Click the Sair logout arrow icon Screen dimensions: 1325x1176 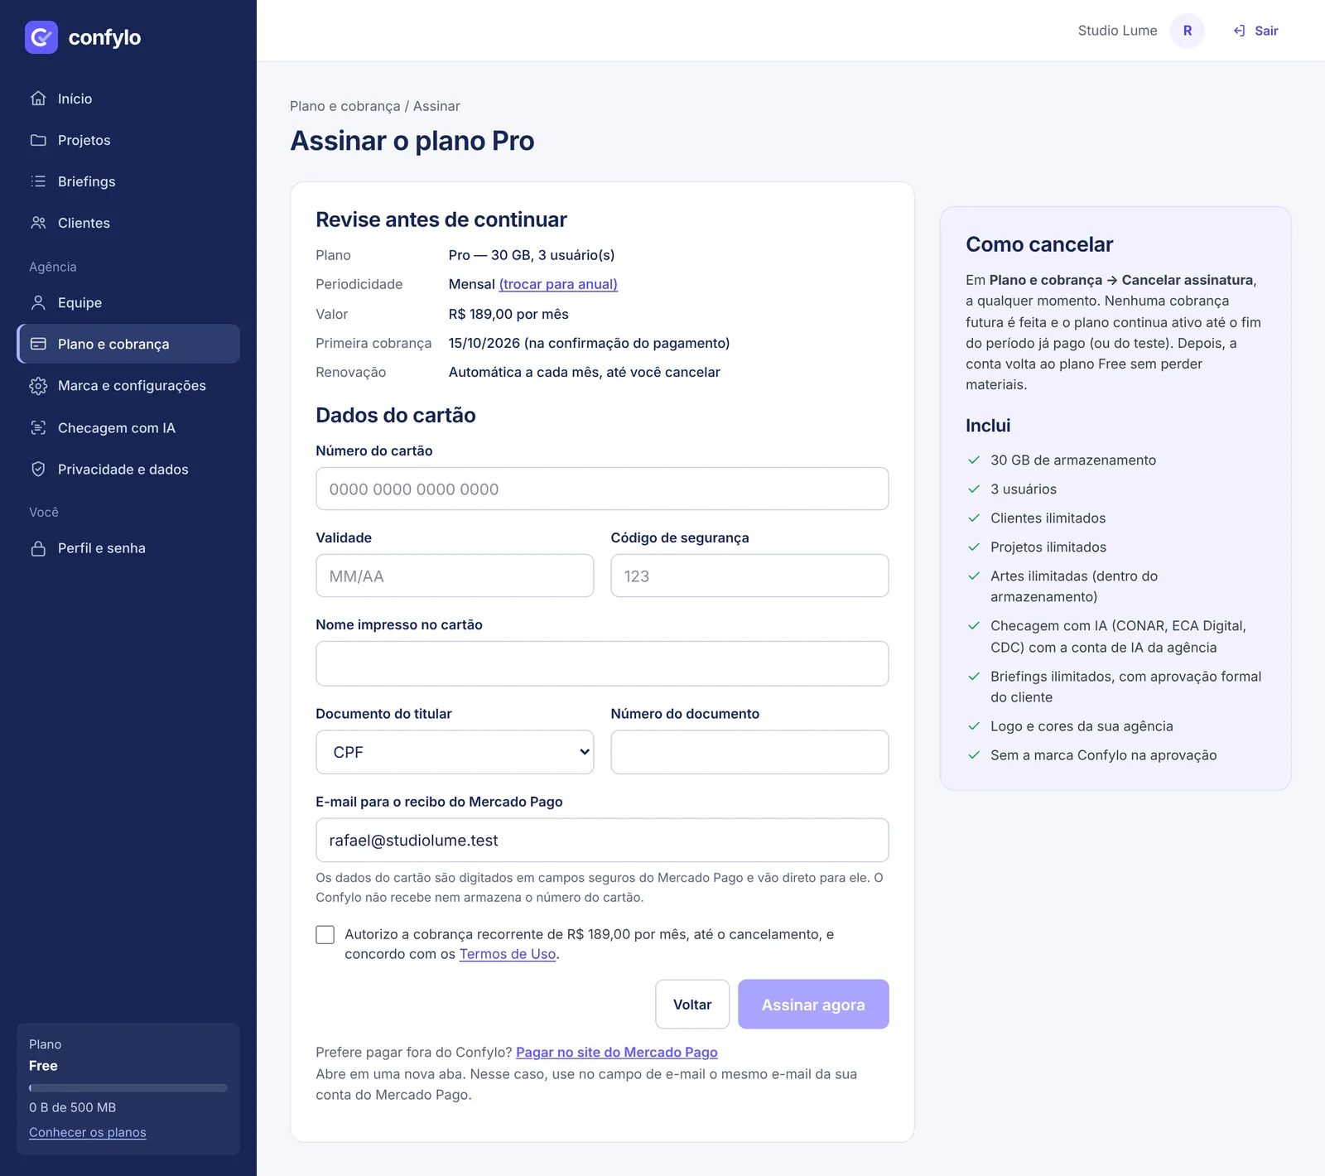point(1240,31)
